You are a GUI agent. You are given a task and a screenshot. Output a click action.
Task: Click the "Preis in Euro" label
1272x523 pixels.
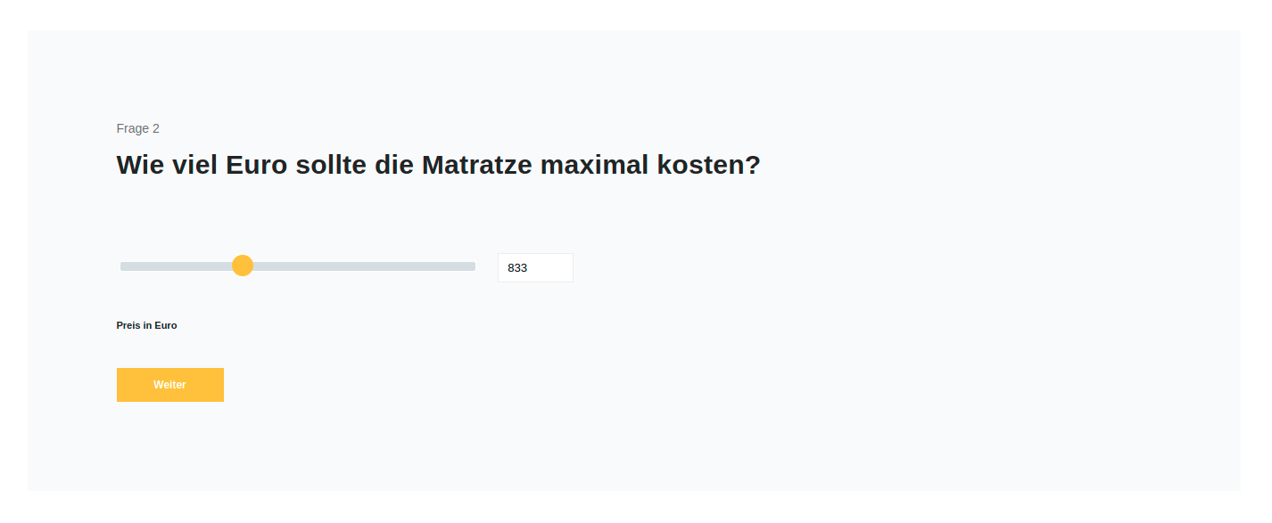[x=147, y=326]
